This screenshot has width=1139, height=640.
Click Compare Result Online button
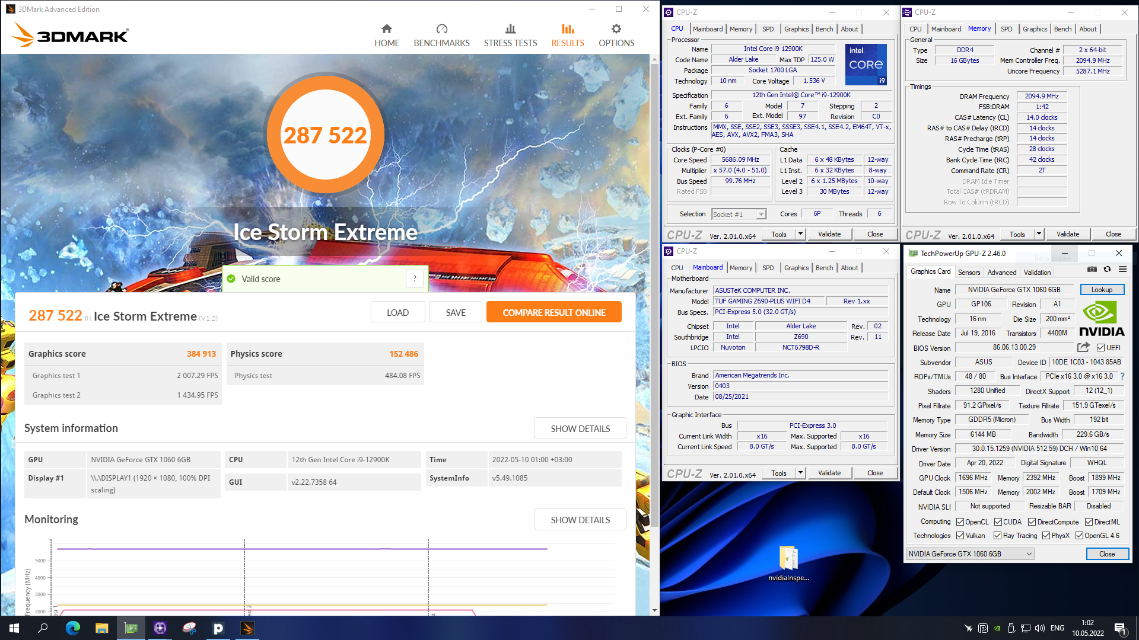tap(554, 312)
